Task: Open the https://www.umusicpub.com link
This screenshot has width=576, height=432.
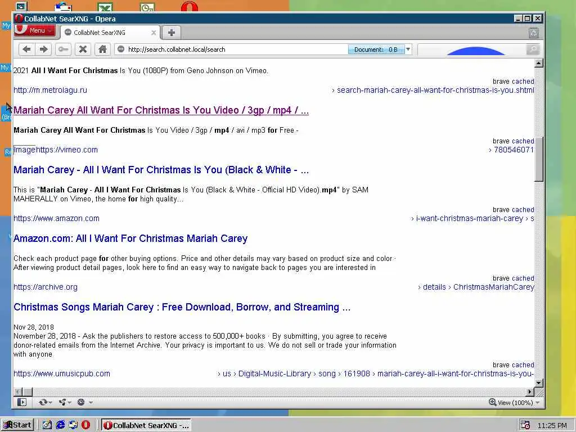Action: [62, 373]
